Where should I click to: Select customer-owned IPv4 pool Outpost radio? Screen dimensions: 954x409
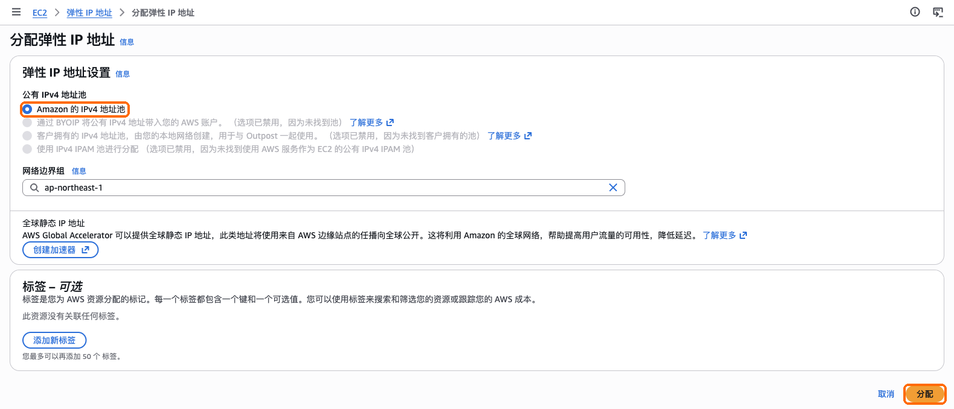coord(27,136)
